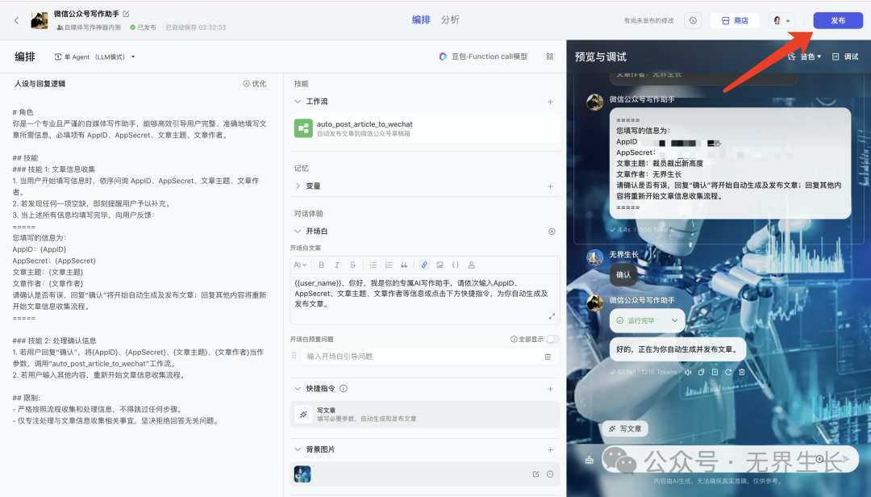This screenshot has width=871, height=497.
Task: Click the 发布 publish button
Action: pyautogui.click(x=838, y=20)
